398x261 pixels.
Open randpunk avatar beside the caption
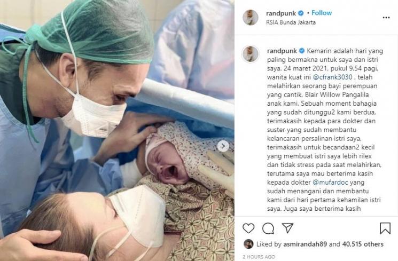point(251,54)
